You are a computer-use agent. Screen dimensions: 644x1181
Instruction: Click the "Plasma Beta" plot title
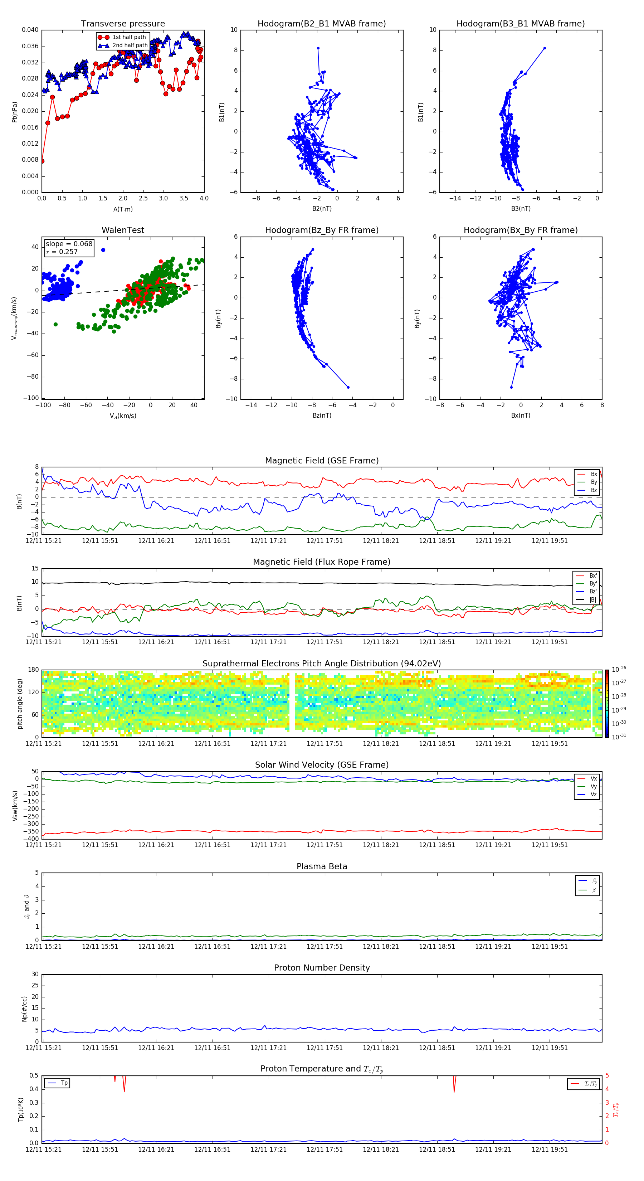click(x=322, y=867)
